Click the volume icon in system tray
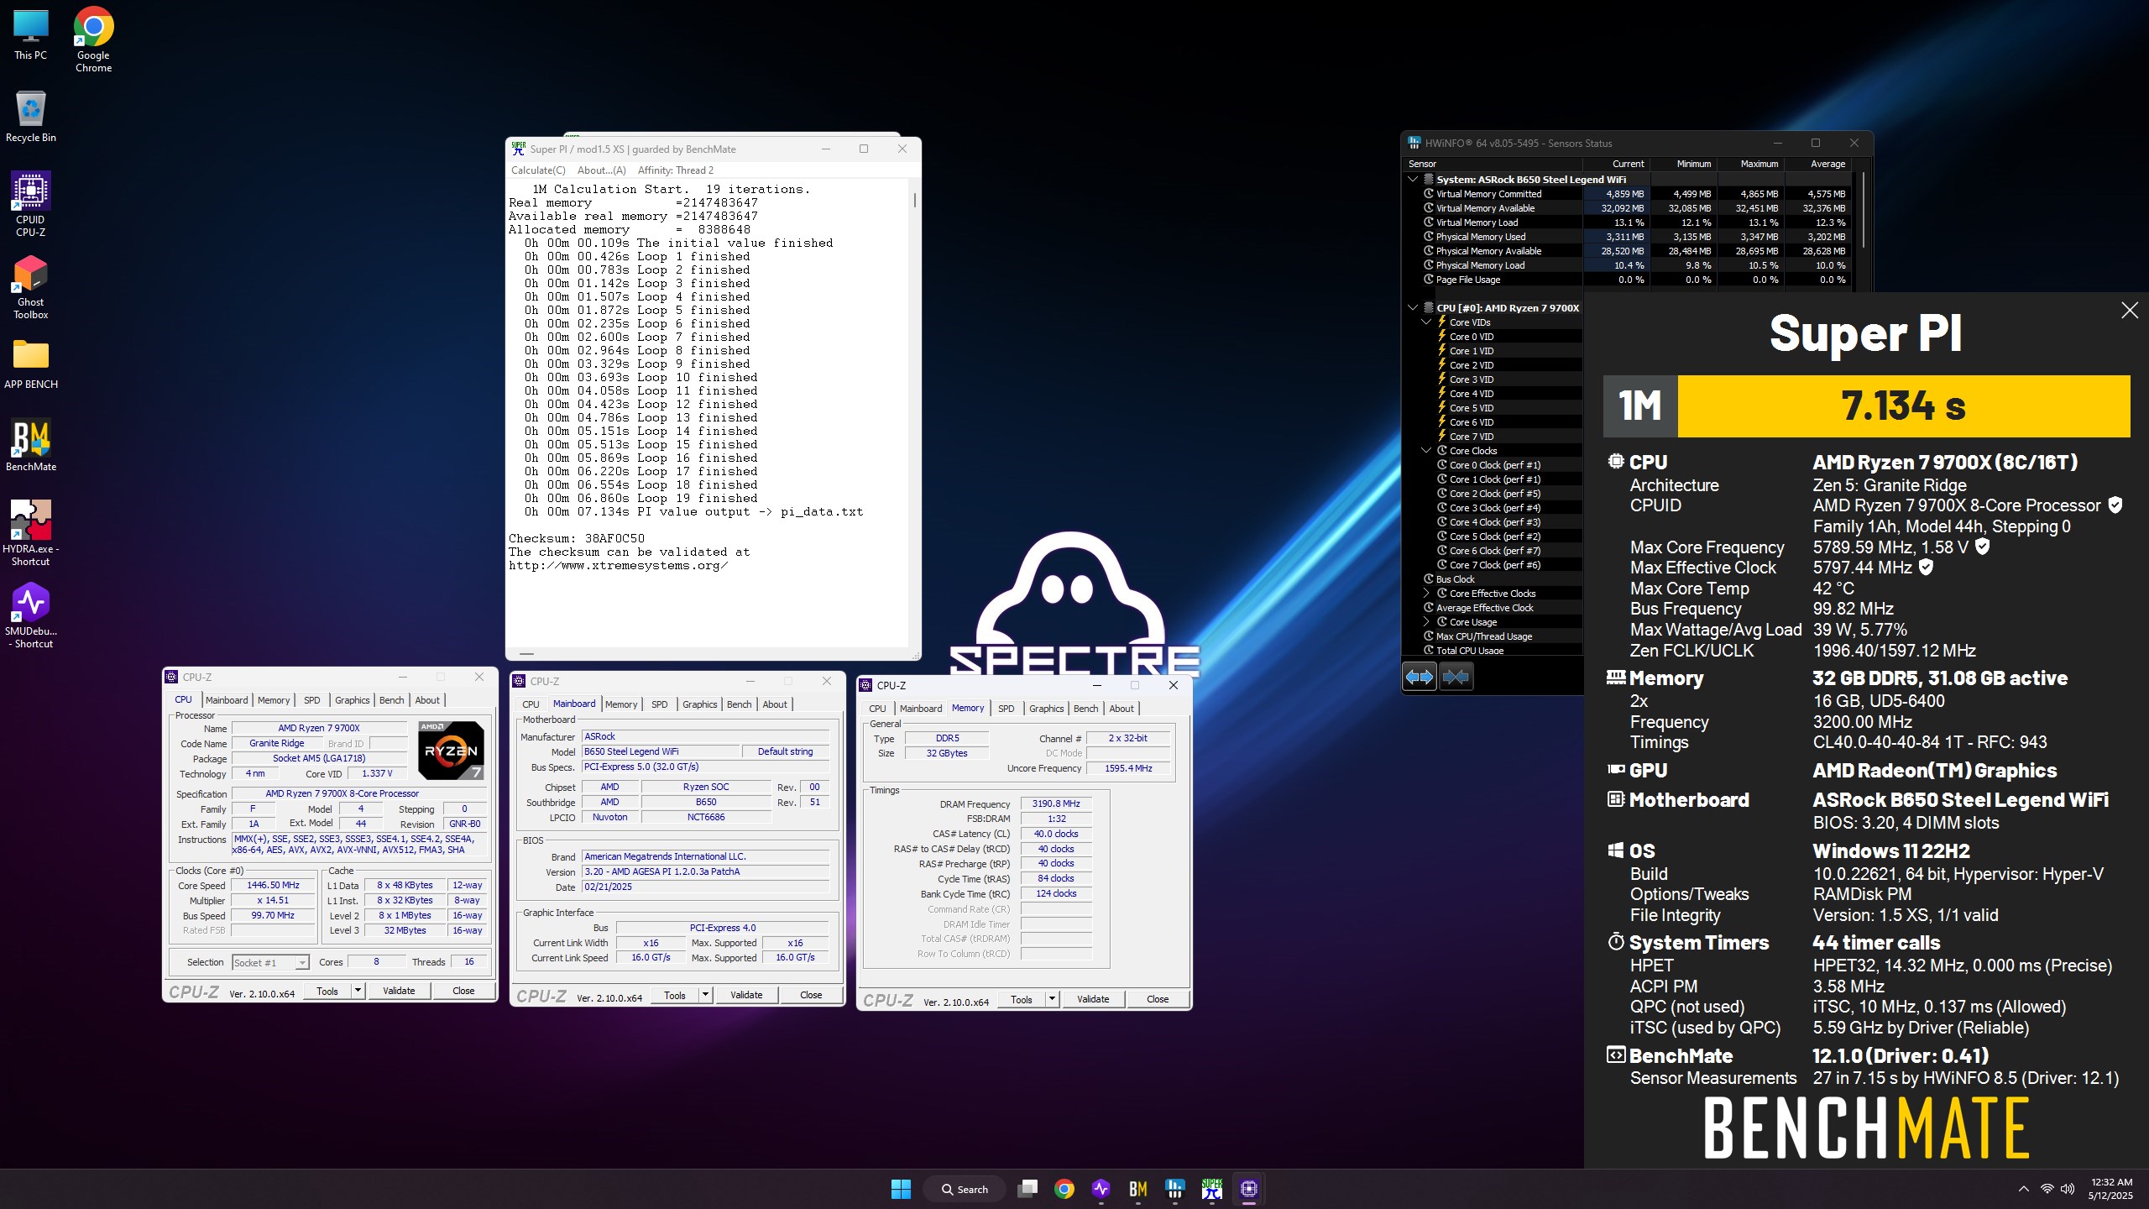The width and height of the screenshot is (2149, 1209). (x=2068, y=1189)
